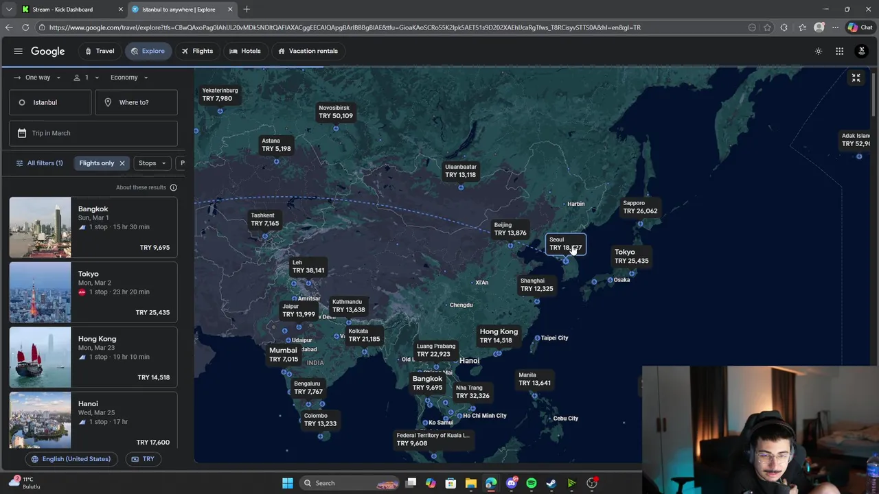Open File Explorer from the taskbar
The width and height of the screenshot is (879, 494).
click(x=470, y=483)
